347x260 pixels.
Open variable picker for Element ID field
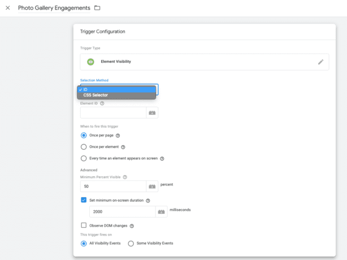[x=152, y=112]
